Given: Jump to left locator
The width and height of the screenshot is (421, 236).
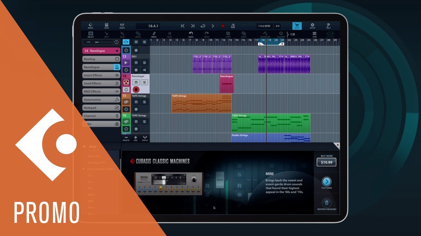Looking at the screenshot, I should [183, 26].
